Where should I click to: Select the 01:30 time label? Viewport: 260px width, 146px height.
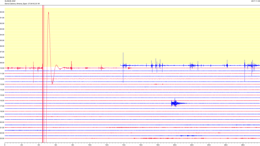[2, 18]
